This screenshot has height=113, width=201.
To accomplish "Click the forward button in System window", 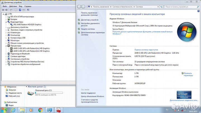I will 83,7.
